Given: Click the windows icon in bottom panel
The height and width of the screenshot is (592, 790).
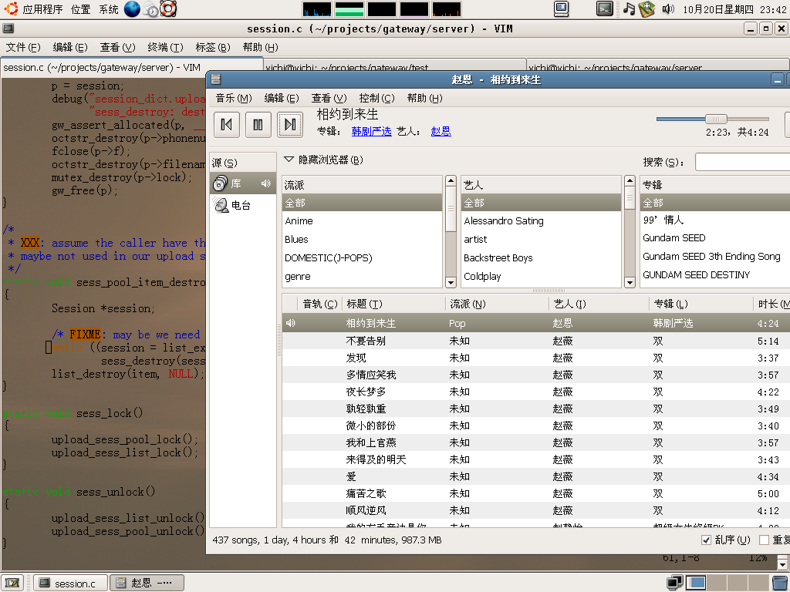Looking at the screenshot, I should [x=674, y=583].
